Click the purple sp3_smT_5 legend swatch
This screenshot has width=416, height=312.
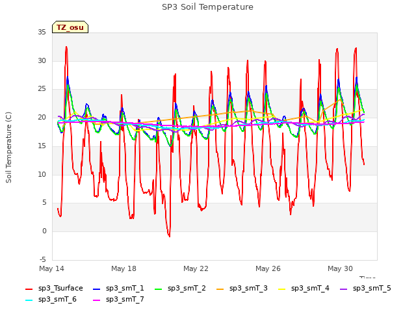click(x=343, y=289)
